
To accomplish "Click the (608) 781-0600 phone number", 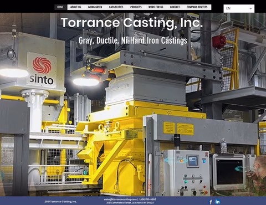I will point(148,199).
